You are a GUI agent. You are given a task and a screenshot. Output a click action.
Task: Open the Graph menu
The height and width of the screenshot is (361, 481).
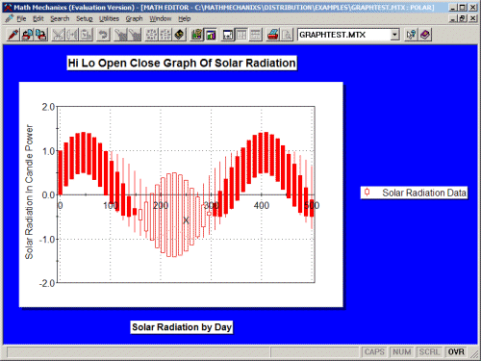pos(134,18)
